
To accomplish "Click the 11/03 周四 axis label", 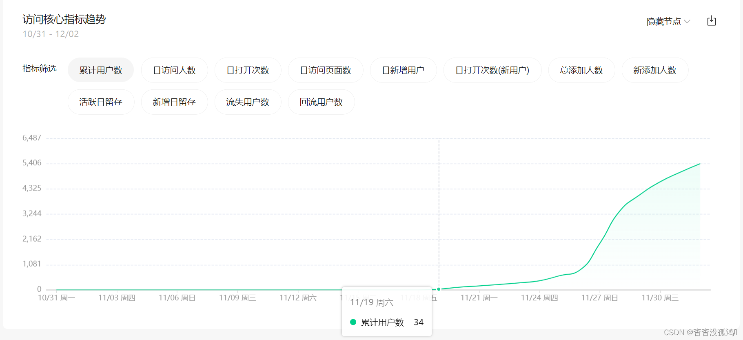I will coord(117,298).
